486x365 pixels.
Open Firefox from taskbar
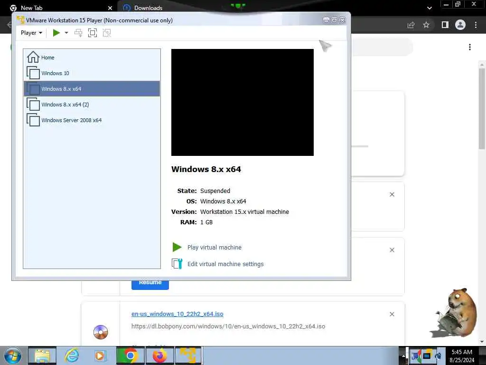point(159,355)
